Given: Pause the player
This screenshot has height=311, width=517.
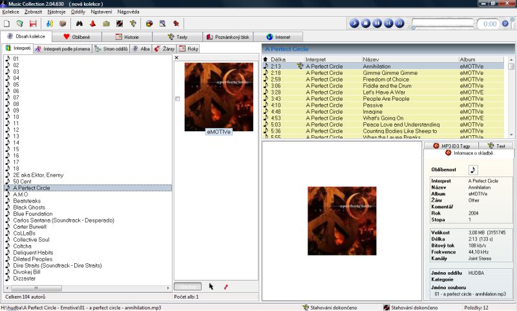Looking at the screenshot, I should point(377,23).
